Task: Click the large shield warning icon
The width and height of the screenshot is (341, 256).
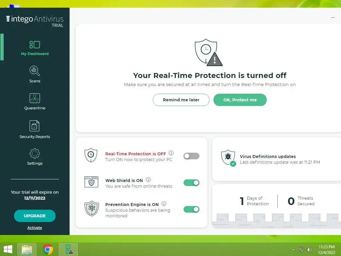Action: point(208,52)
